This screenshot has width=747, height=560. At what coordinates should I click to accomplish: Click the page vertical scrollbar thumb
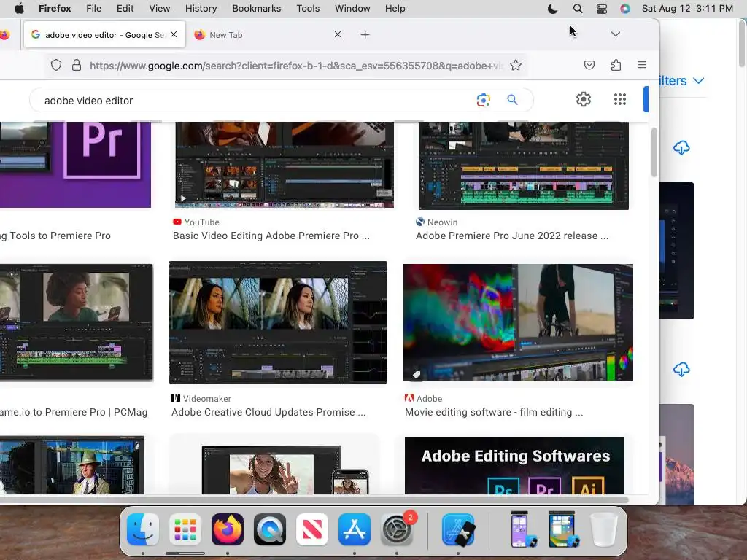coord(654,152)
